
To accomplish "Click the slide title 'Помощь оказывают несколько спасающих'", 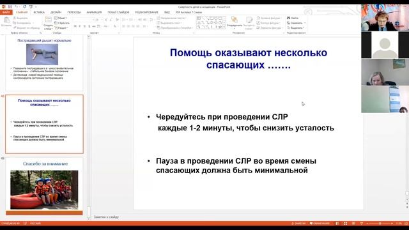I will (x=249, y=59).
